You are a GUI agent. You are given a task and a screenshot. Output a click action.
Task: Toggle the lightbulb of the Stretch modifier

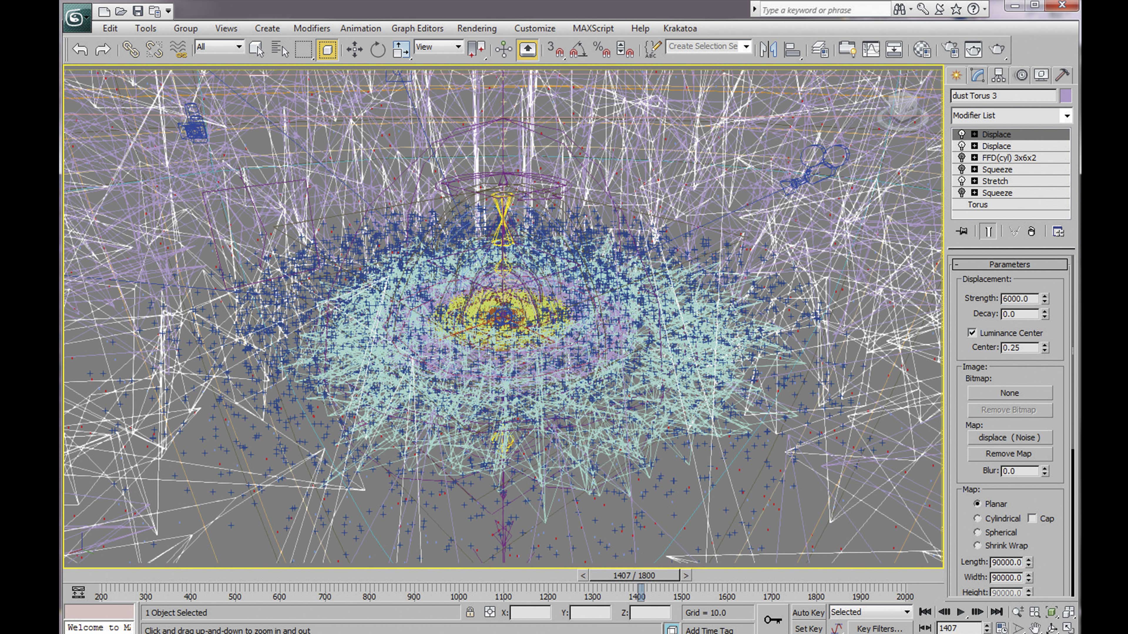[962, 181]
